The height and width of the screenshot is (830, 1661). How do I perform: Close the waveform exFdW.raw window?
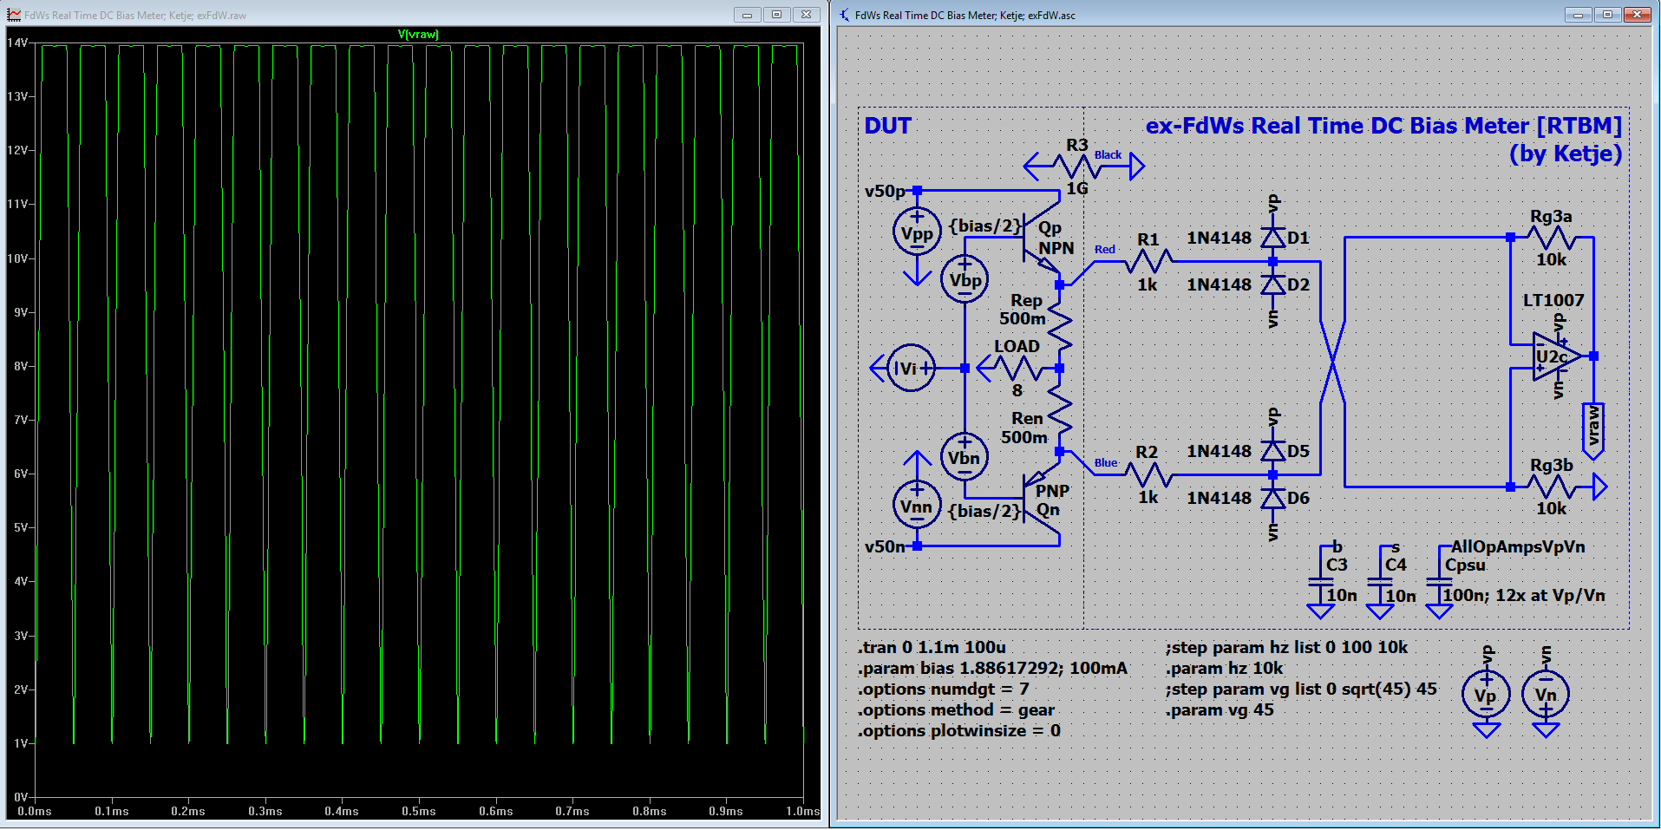tap(806, 15)
